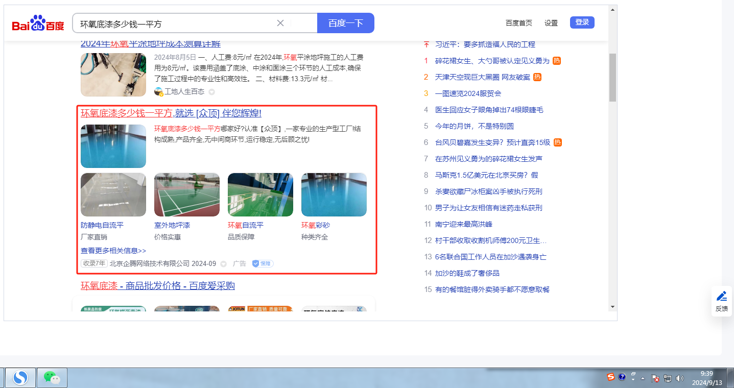Click the volume speaker tray icon
Screen dimensions: 734x388
680,378
